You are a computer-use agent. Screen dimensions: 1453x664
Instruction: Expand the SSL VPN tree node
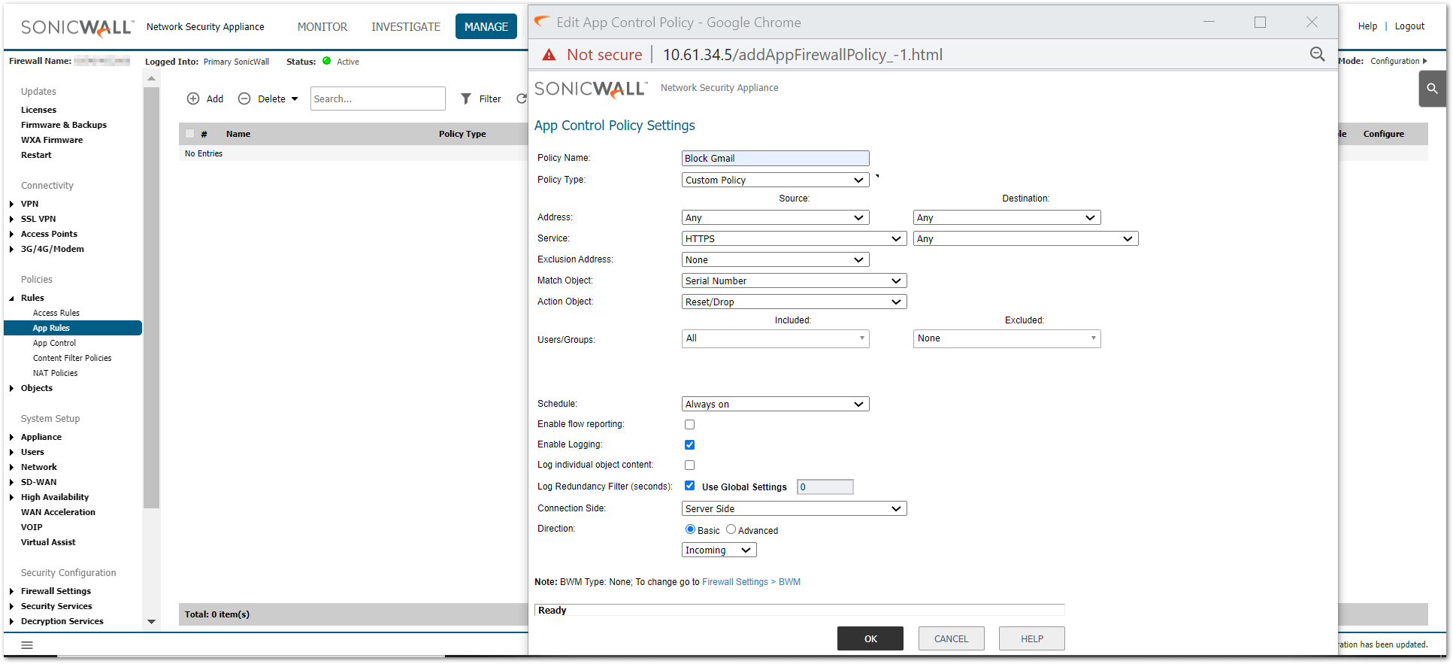(11, 219)
